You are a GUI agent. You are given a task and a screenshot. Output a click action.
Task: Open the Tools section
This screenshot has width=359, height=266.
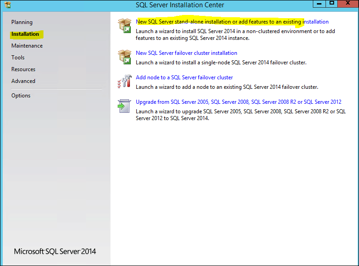tap(18, 58)
